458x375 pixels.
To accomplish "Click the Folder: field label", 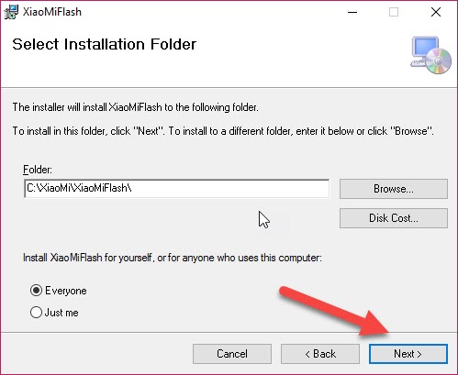I will pyautogui.click(x=38, y=170).
